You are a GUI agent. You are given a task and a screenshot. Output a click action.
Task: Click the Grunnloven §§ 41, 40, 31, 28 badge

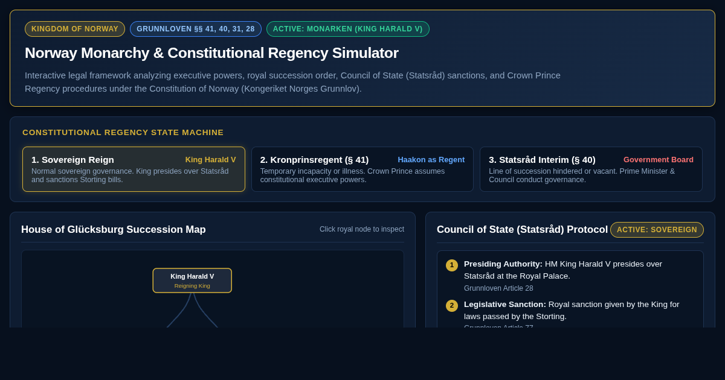click(196, 29)
